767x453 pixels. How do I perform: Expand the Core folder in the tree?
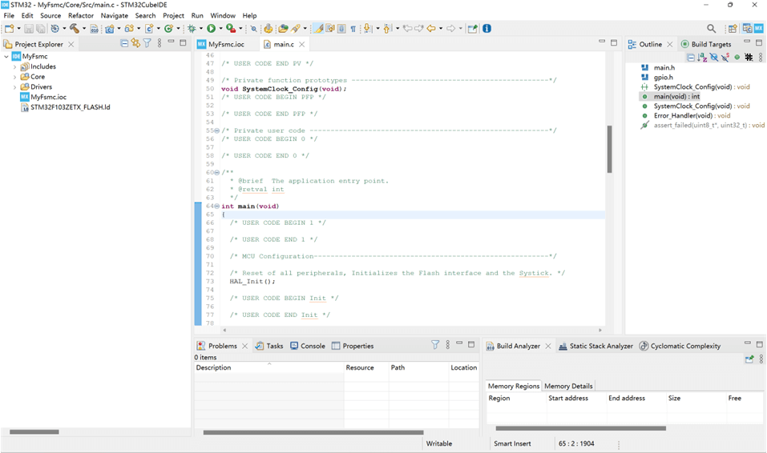pos(14,77)
